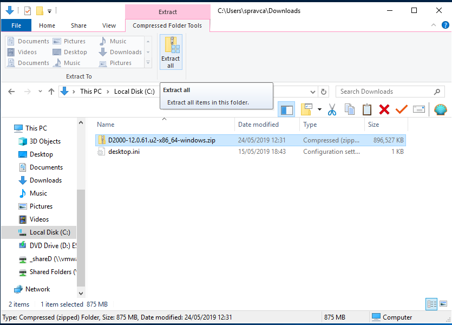
Task: Open the Customize Quick Access Toolbar dropdown
Action: tap(50, 11)
